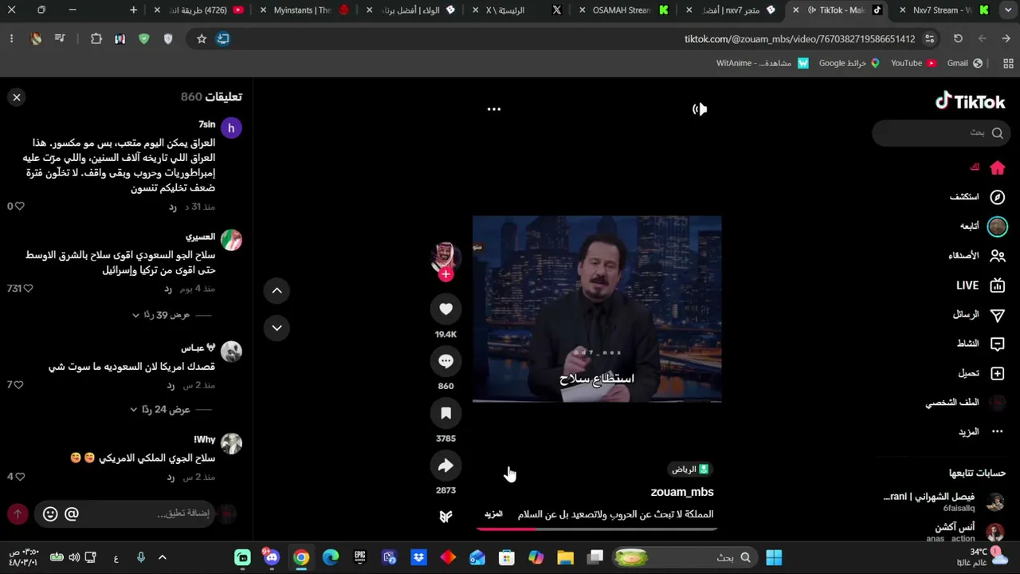
Task: Open followed account فيصل الشهراني
Action: pyautogui.click(x=944, y=502)
